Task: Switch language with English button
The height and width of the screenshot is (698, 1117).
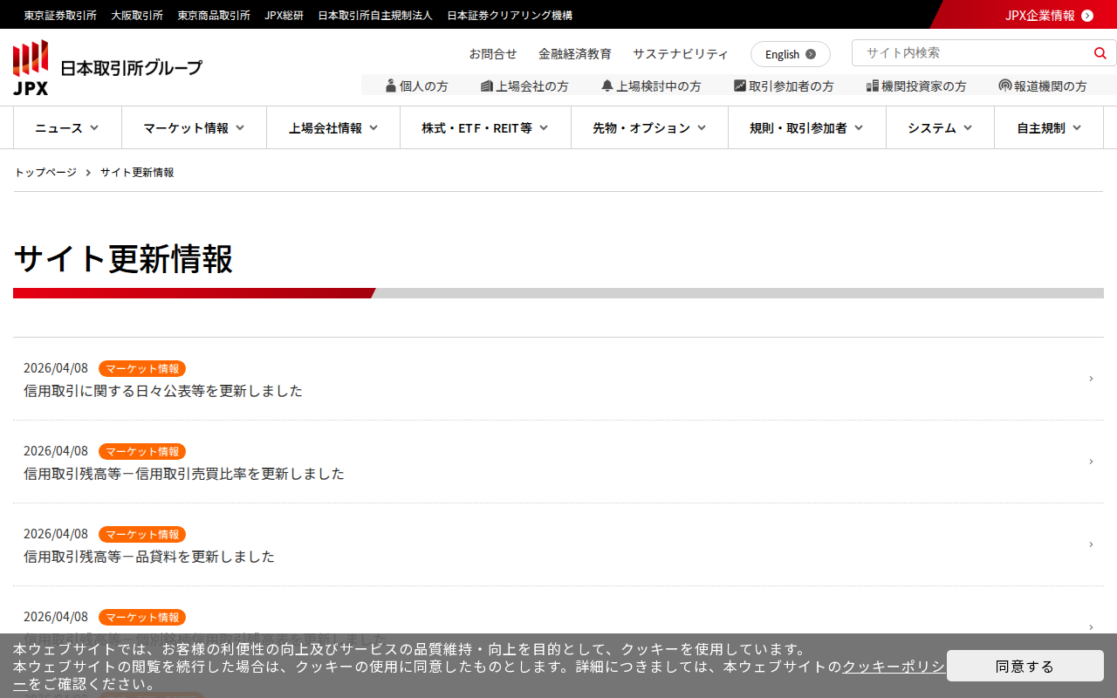Action: click(x=791, y=54)
